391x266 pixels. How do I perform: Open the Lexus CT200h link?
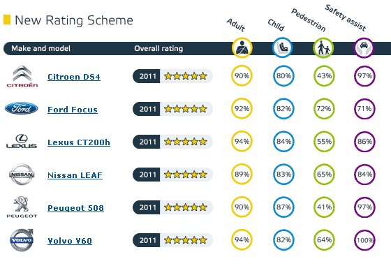point(79,142)
